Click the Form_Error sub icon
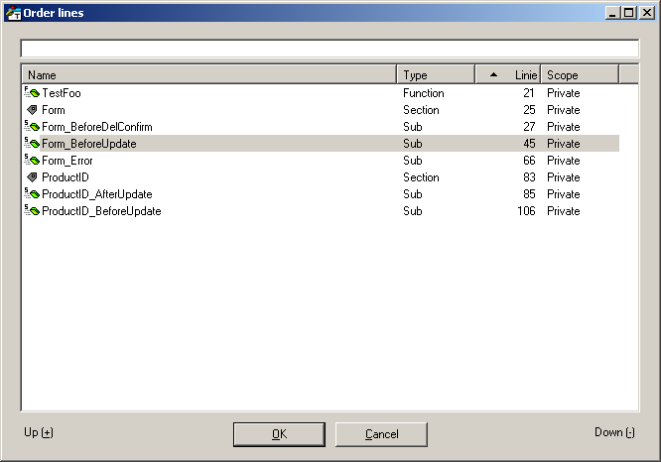Screen dimensions: 661x462 tap(32, 161)
